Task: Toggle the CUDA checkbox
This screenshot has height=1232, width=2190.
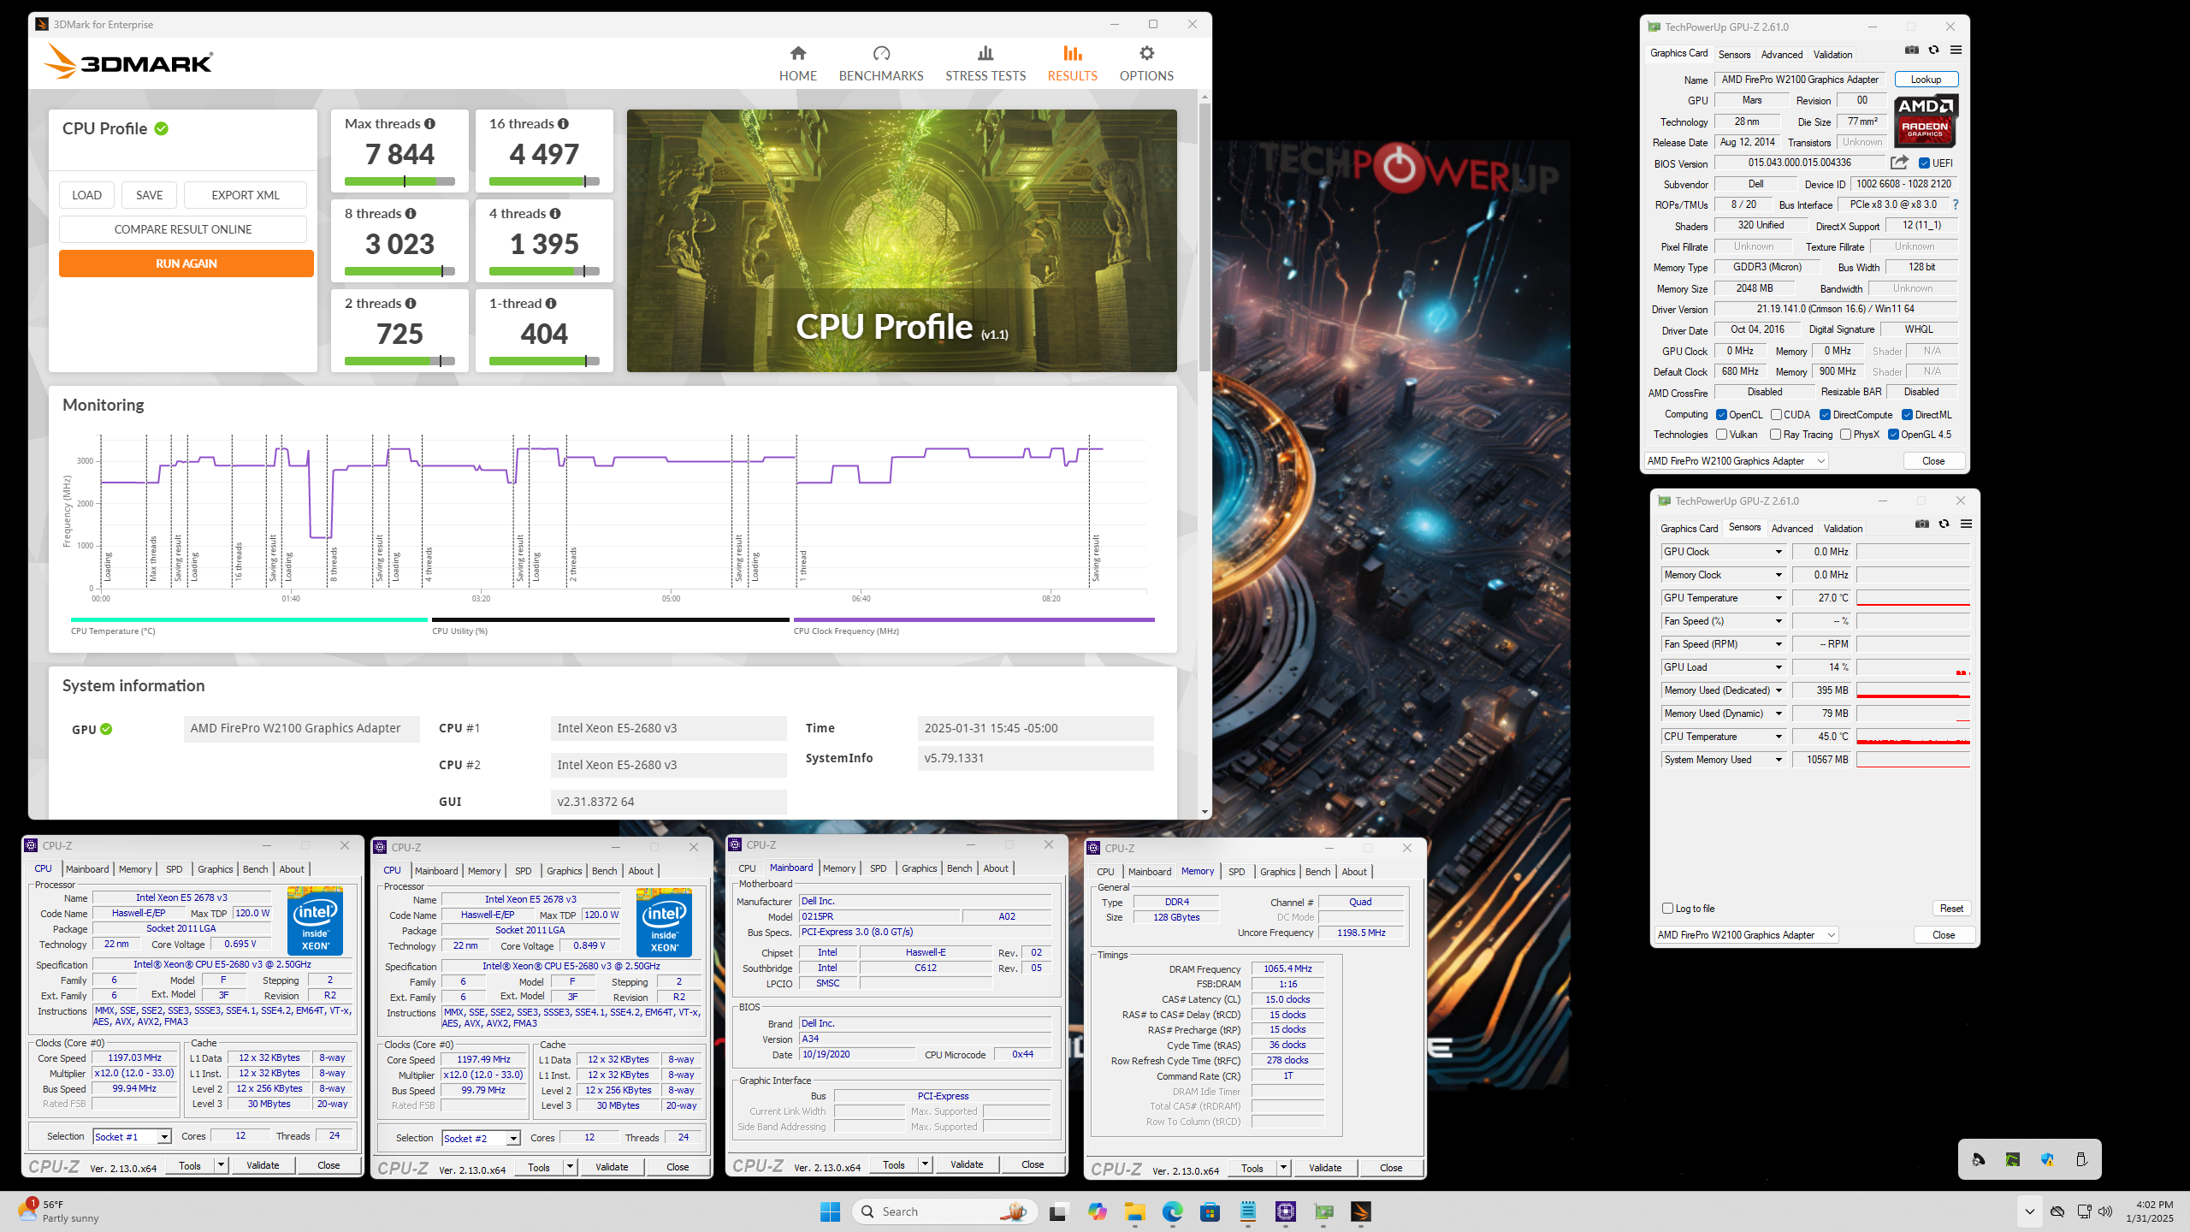Action: click(1776, 415)
